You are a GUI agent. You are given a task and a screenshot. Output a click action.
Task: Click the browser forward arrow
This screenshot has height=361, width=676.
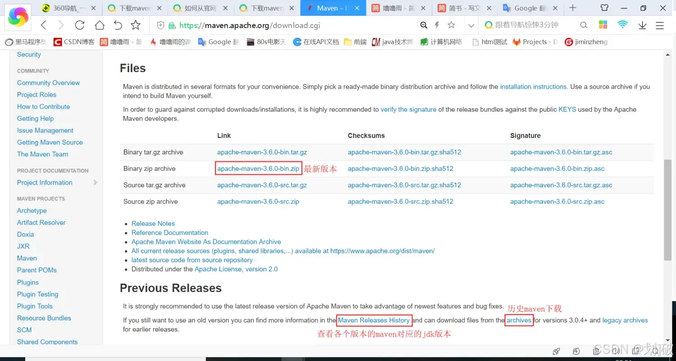click(61, 25)
